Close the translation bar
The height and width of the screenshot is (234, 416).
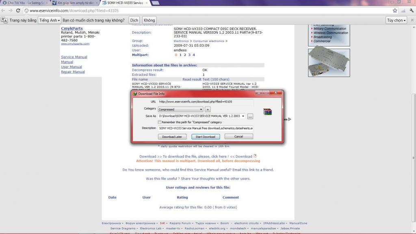coord(412,20)
